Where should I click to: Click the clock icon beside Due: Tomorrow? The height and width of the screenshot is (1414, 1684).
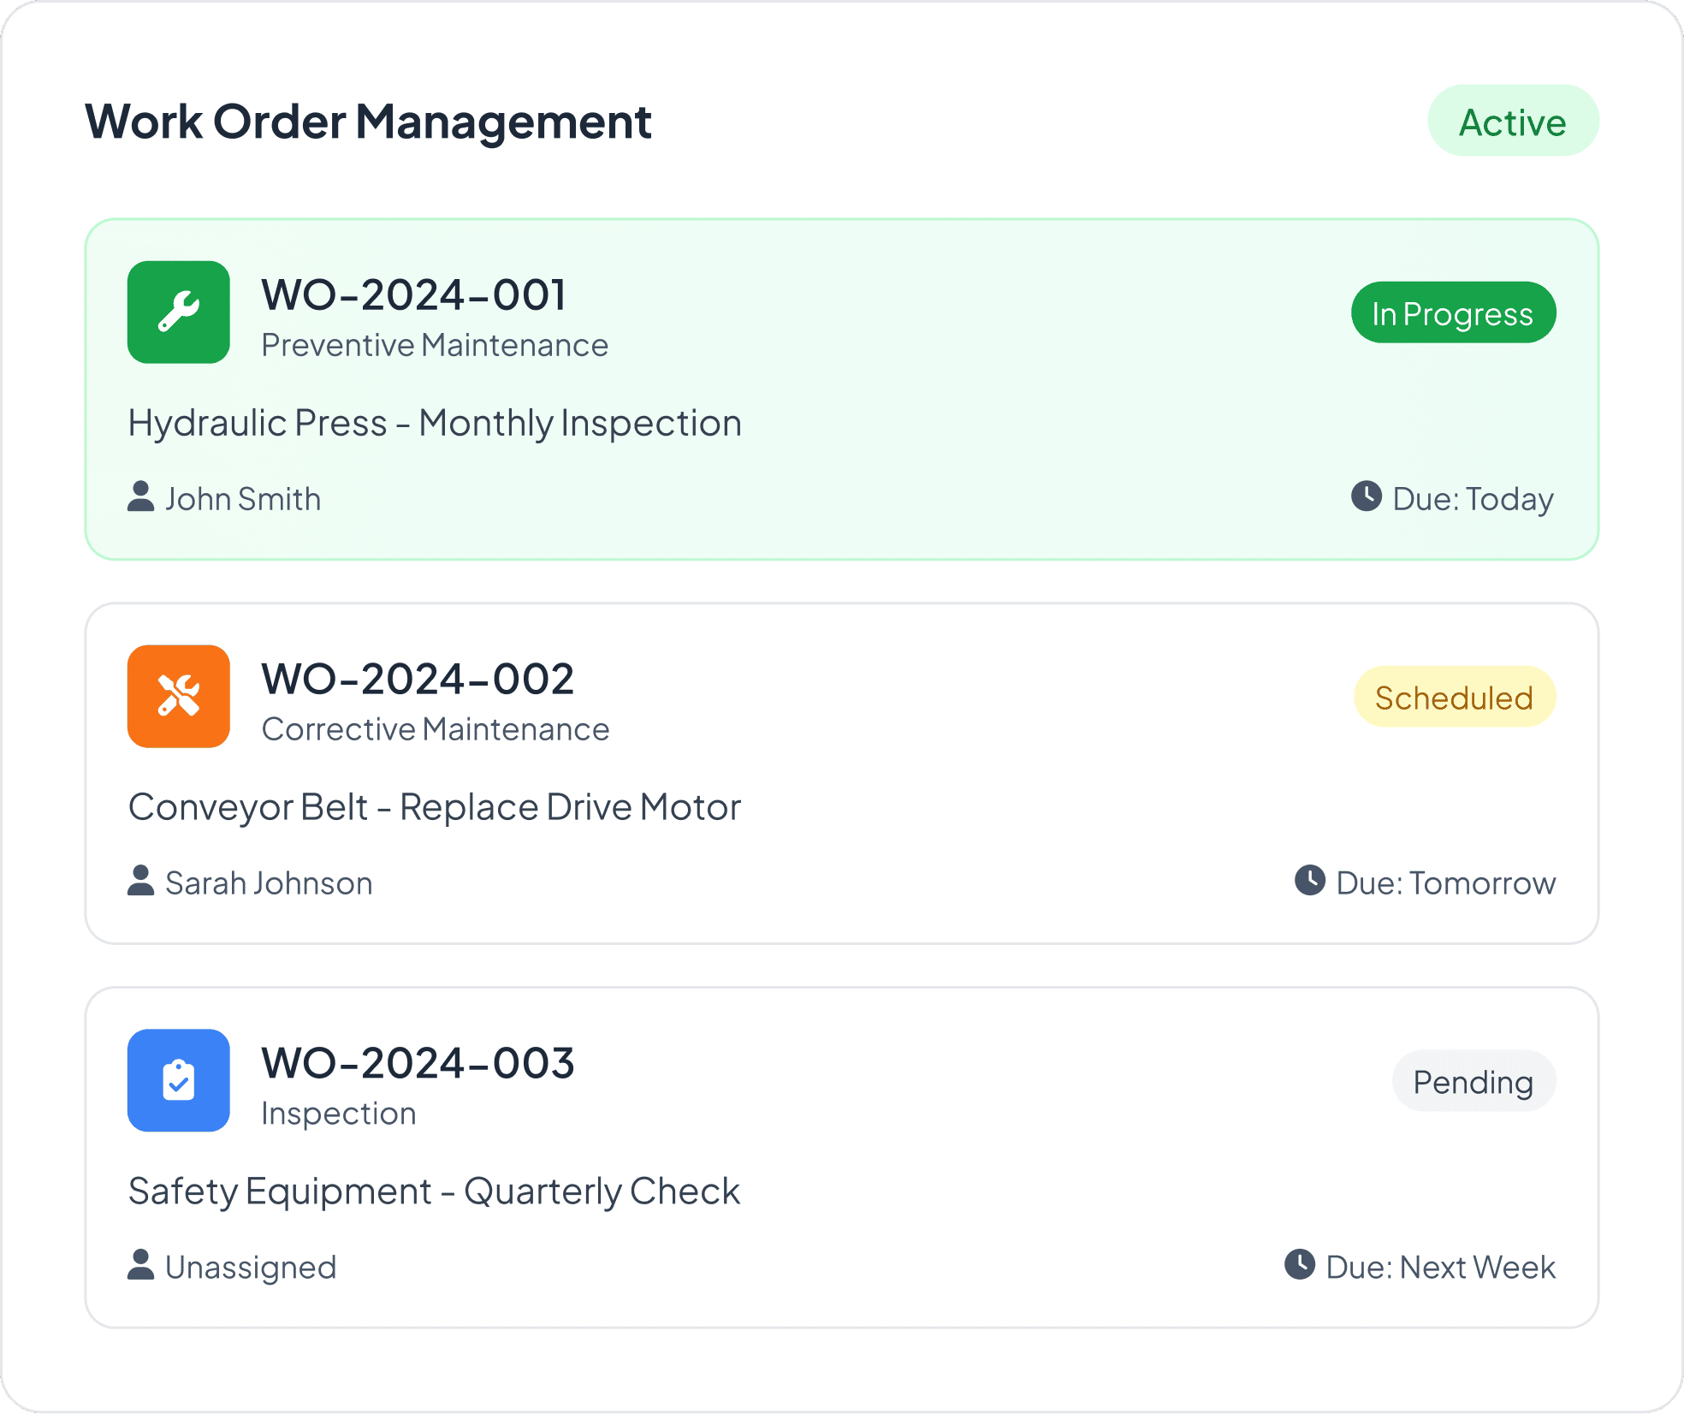(x=1310, y=881)
